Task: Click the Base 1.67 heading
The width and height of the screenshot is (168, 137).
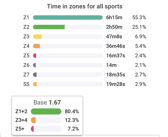Action: (x=47, y=103)
